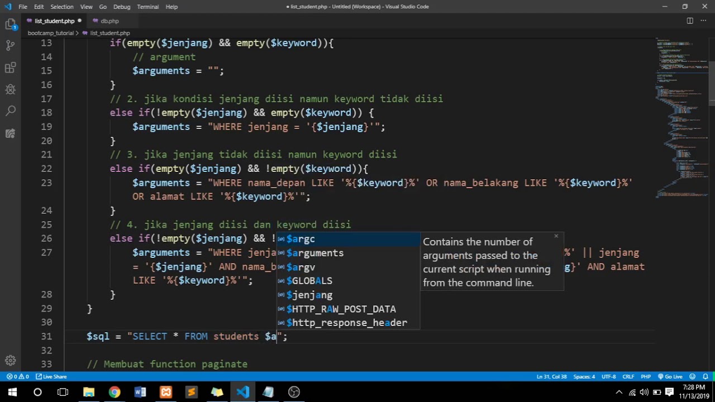Switch to list_student.php tab
The image size is (715, 402).
point(54,21)
